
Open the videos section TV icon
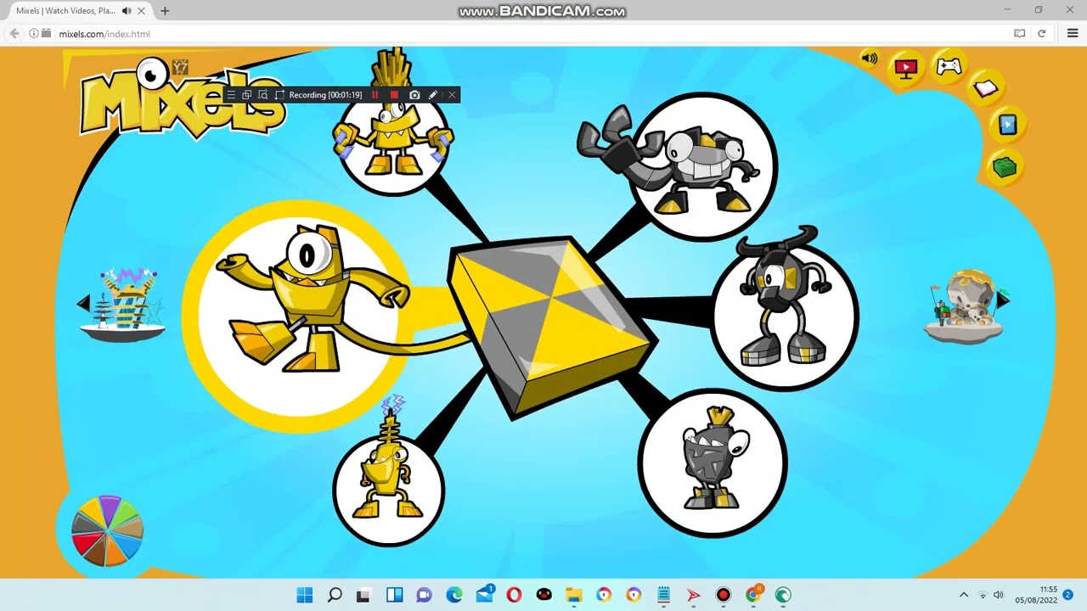click(906, 69)
